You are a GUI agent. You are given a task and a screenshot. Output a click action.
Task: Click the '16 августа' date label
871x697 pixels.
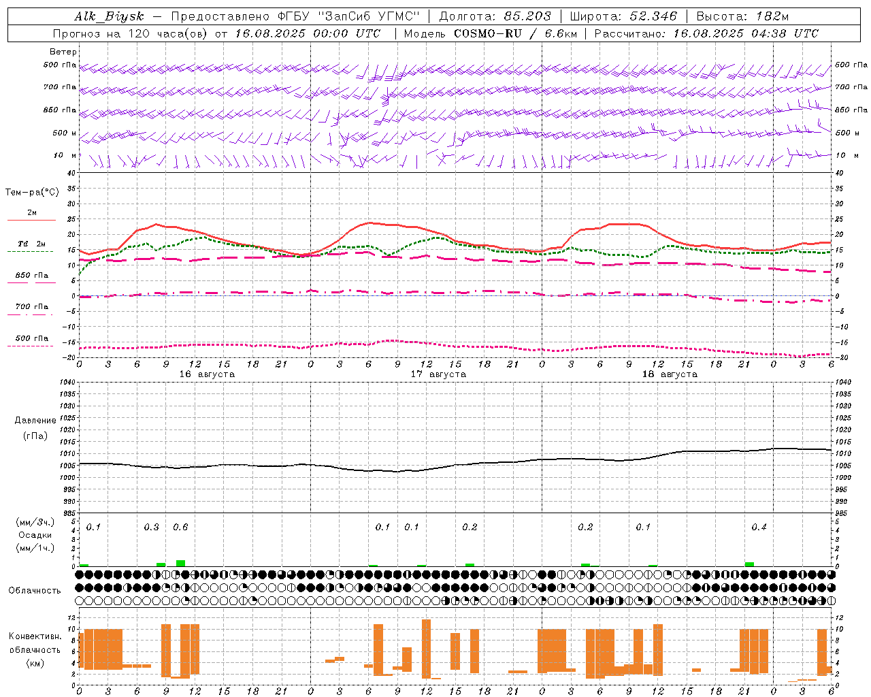[207, 374]
